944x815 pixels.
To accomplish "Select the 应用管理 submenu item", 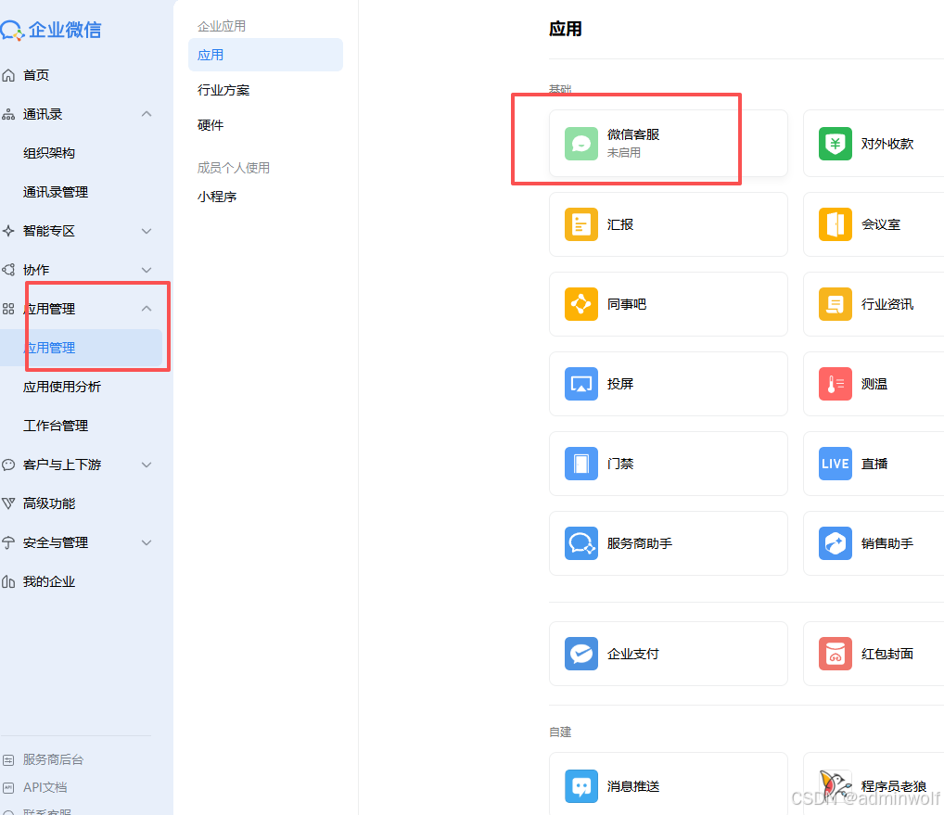I will coord(82,348).
